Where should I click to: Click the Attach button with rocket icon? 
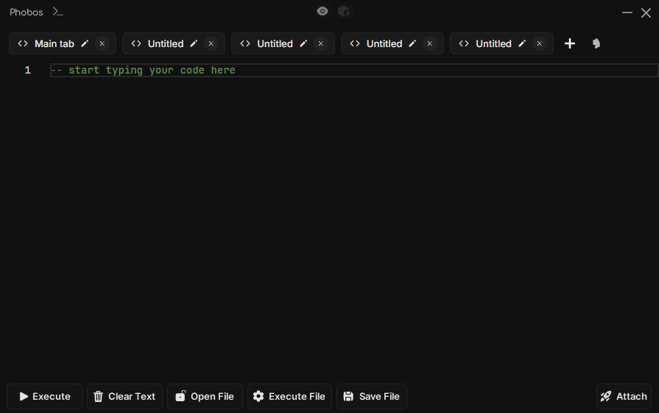coord(624,396)
